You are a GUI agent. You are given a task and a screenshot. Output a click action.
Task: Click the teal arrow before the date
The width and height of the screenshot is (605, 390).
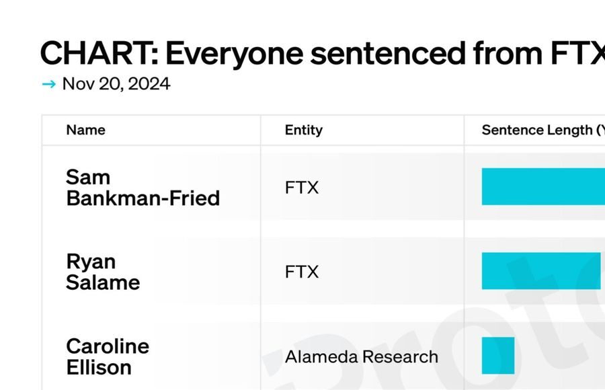pyautogui.click(x=49, y=84)
